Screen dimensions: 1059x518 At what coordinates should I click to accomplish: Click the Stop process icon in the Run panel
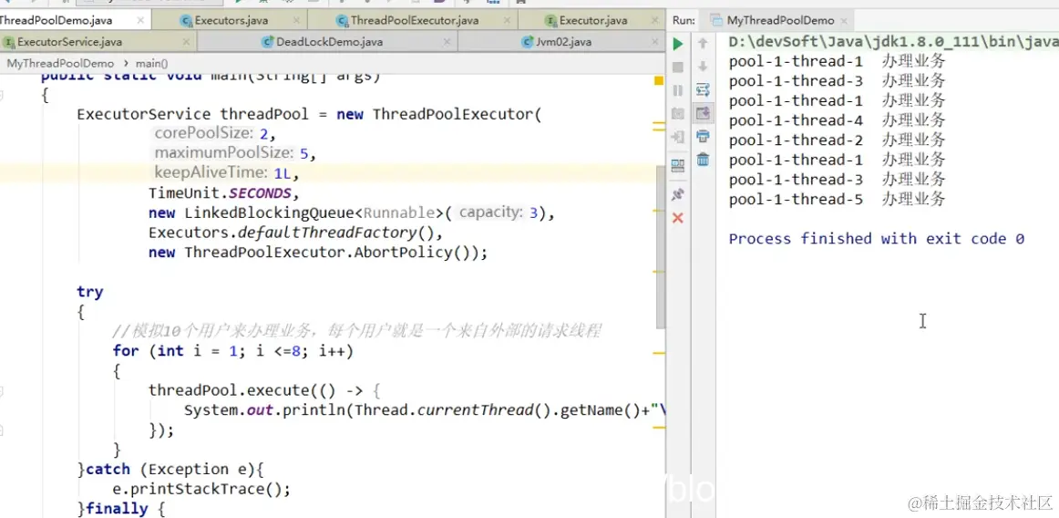pos(678,67)
